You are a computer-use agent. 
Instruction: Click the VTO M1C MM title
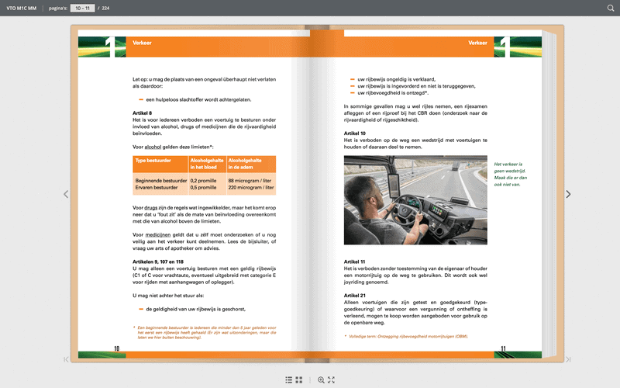22,9
